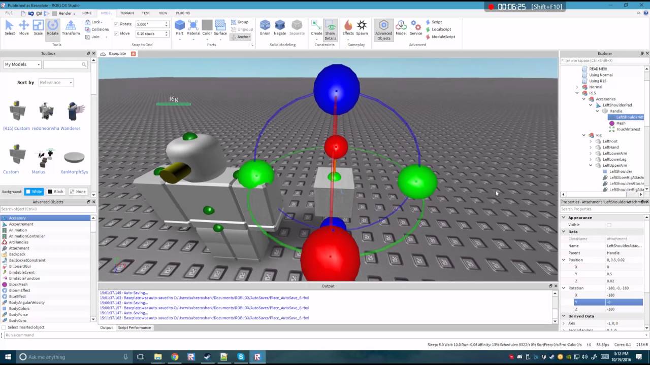The height and width of the screenshot is (365, 650).
Task: Collapse the Rig node in Explorer
Action: [583, 135]
